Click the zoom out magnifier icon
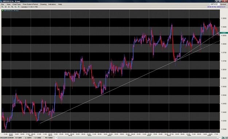Viewport: 228px width, 139px height. click(x=15, y=7)
